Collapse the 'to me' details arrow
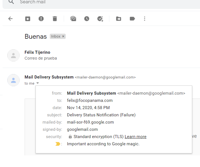This screenshot has height=167, width=200. tap(37, 83)
